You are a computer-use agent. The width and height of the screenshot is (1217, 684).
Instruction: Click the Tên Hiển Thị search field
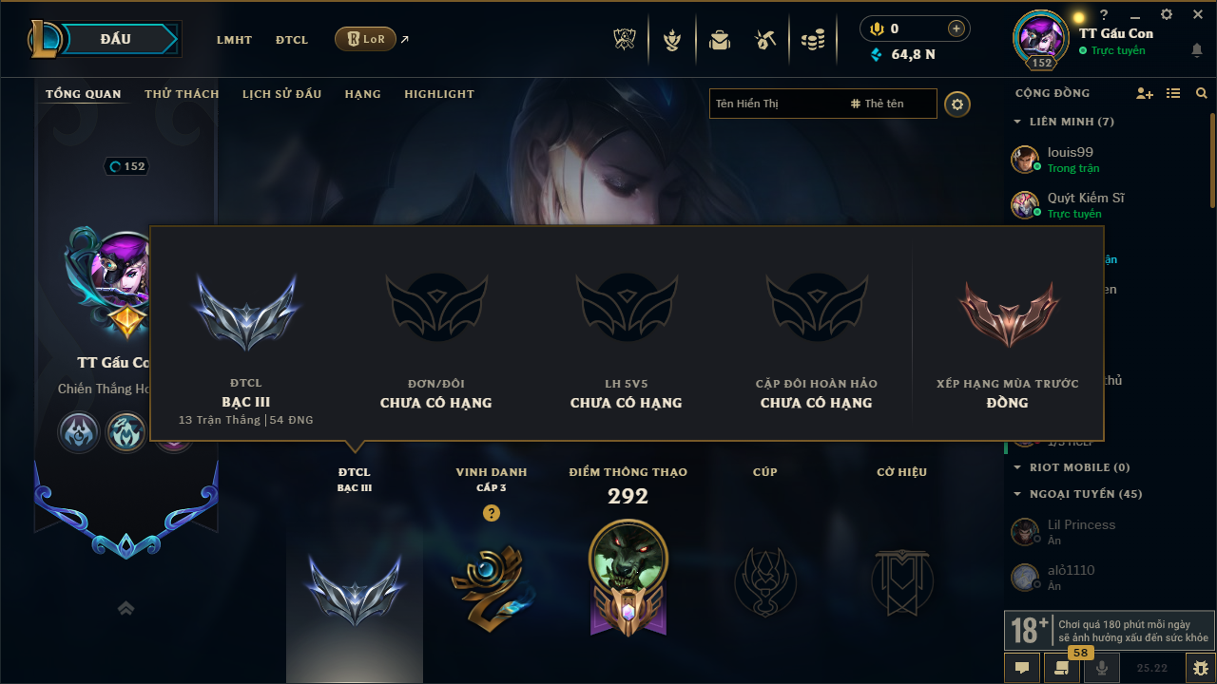(x=775, y=104)
